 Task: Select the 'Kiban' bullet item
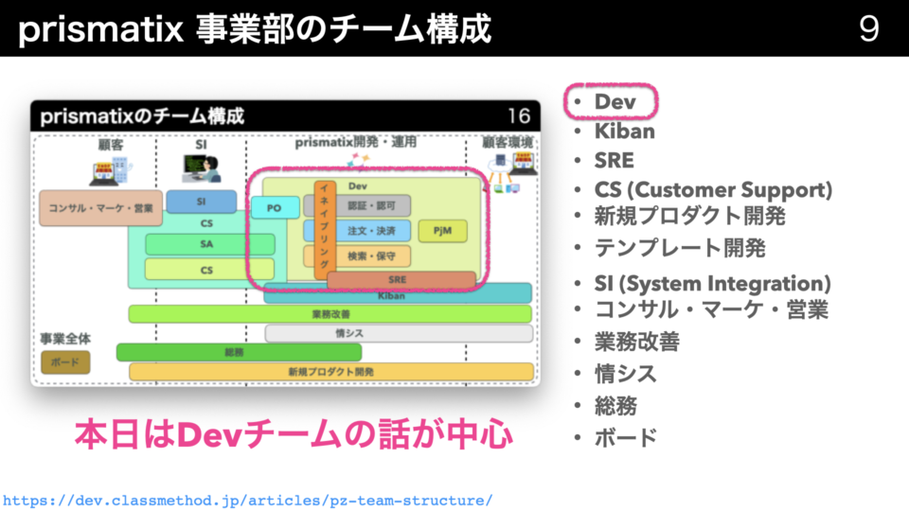(624, 132)
